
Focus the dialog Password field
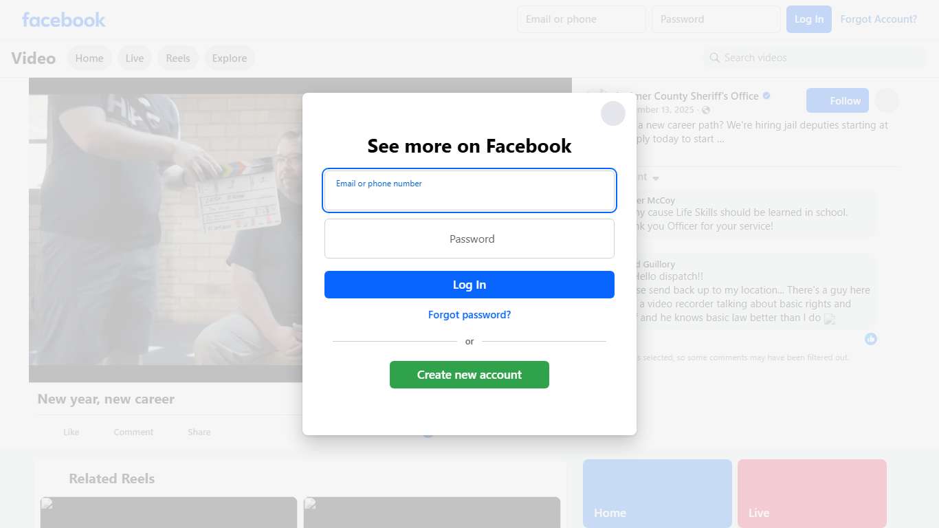[x=469, y=239]
